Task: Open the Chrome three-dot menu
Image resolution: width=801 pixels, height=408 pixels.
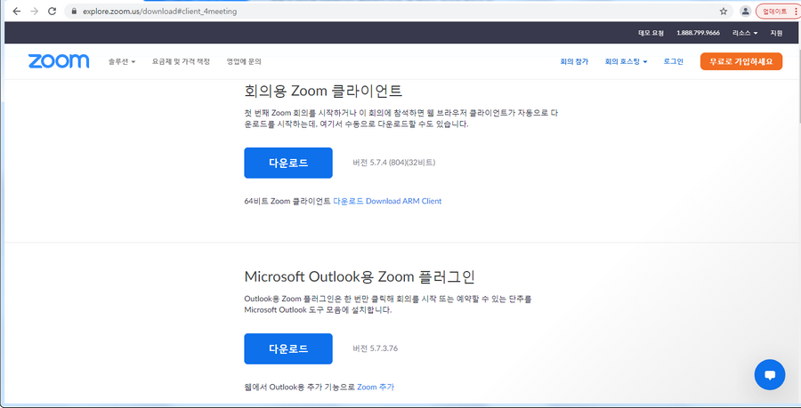Action: 796,12
